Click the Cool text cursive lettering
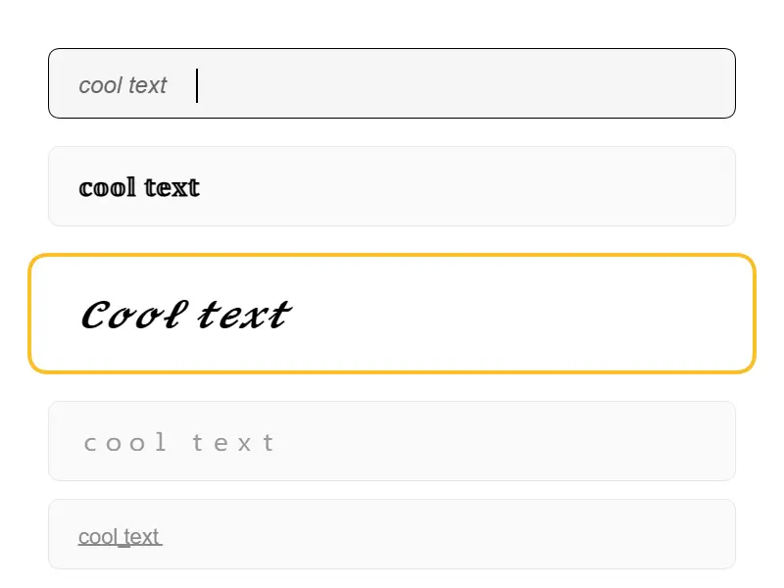Image resolution: width=784 pixels, height=588 pixels. tap(184, 314)
